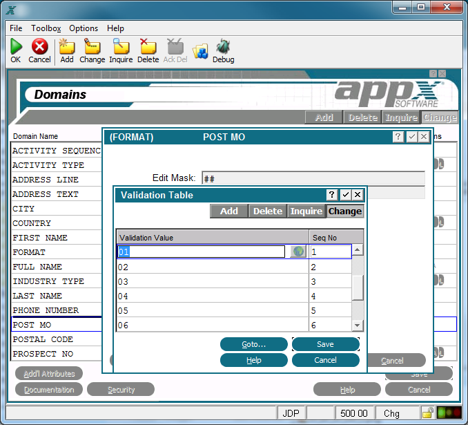Select Change mode in Validation Table
Screen dimensions: 468x425
345,211
